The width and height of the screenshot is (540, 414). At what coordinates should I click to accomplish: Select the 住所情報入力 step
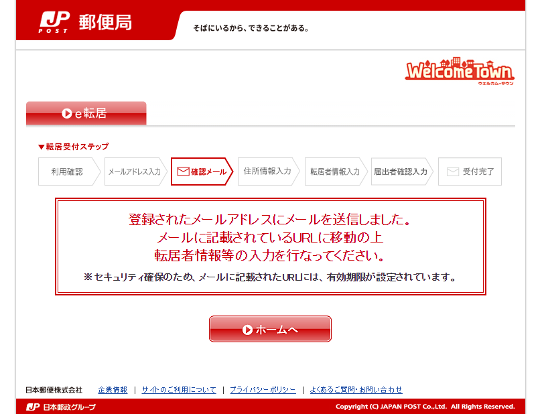tap(267, 171)
